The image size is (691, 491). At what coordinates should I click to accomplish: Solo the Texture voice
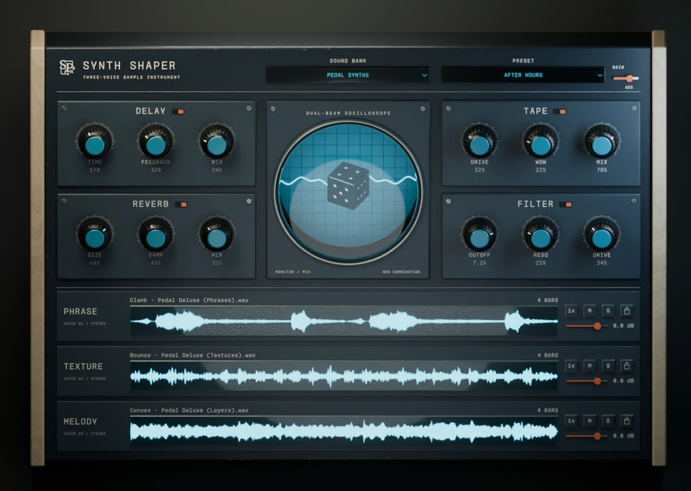[608, 366]
